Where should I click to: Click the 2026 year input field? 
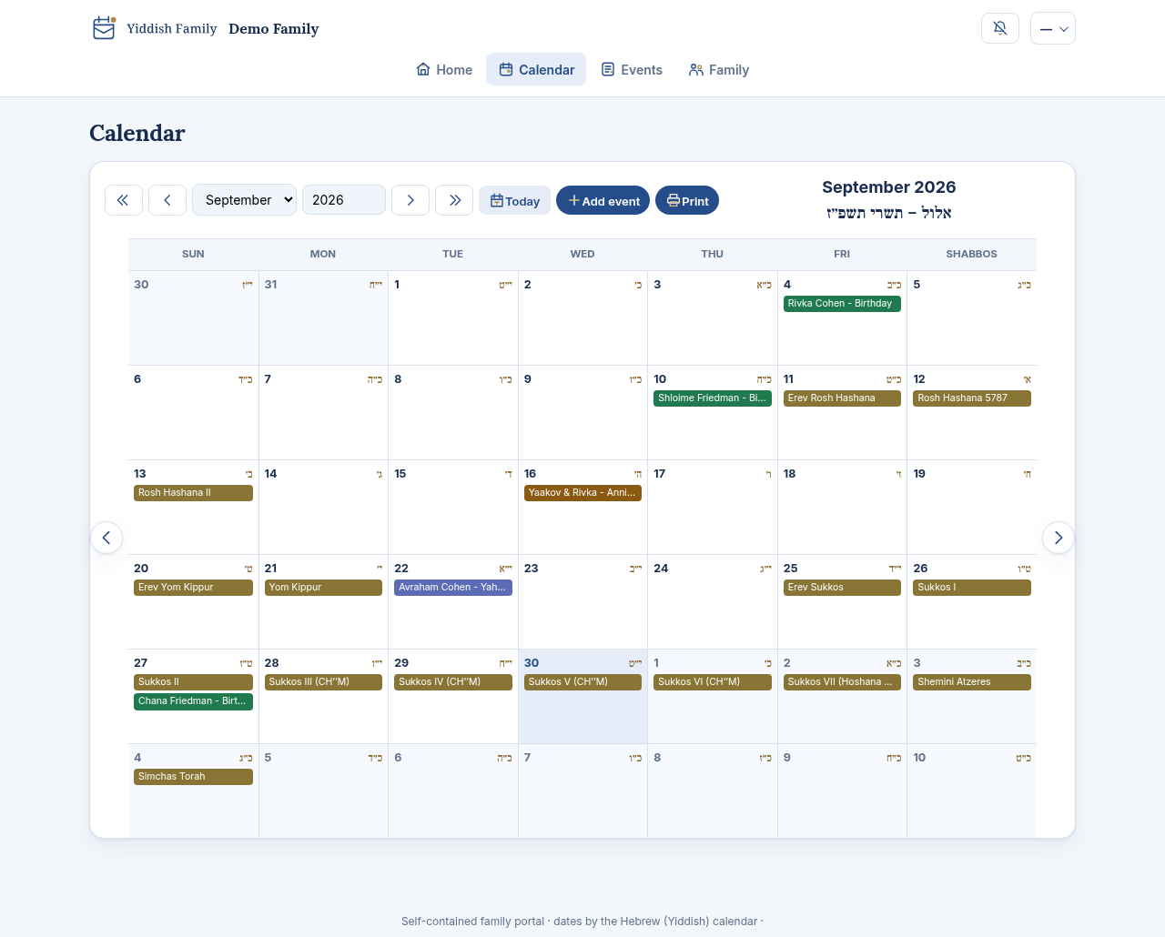(344, 200)
